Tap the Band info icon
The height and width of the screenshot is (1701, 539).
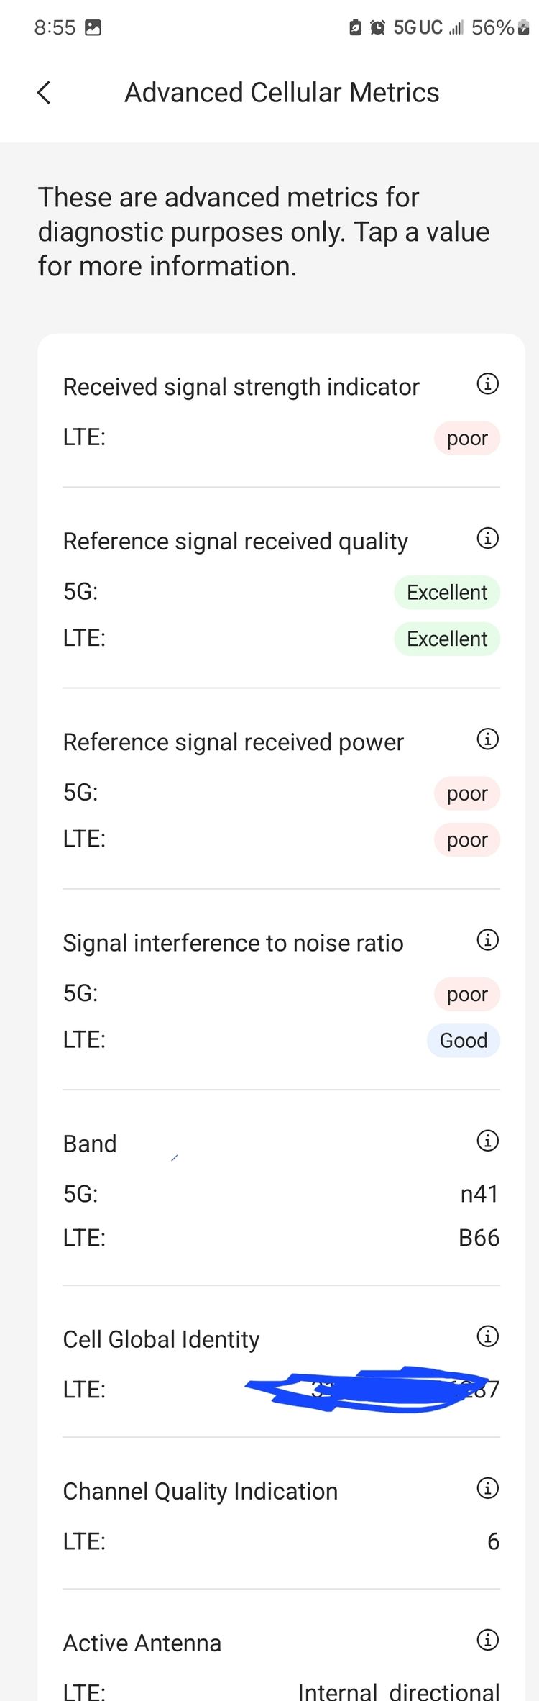pos(488,1141)
